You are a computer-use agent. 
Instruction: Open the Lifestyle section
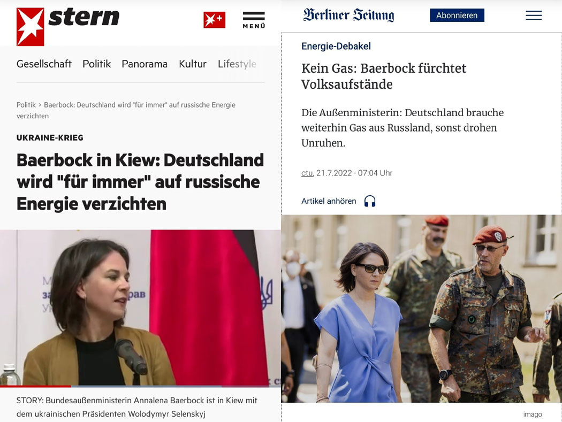click(x=237, y=64)
